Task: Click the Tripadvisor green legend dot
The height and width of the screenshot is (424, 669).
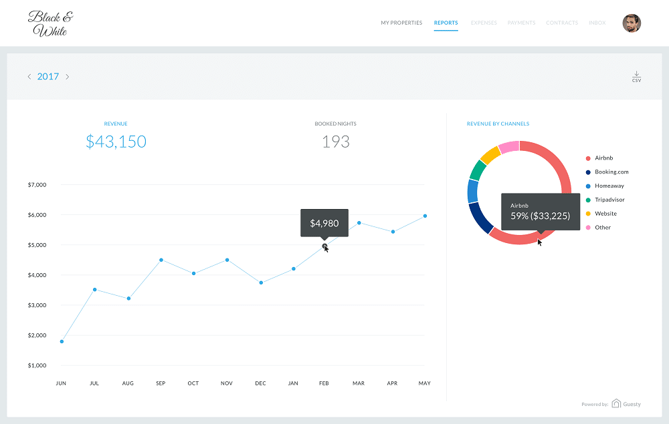Action: (x=588, y=200)
